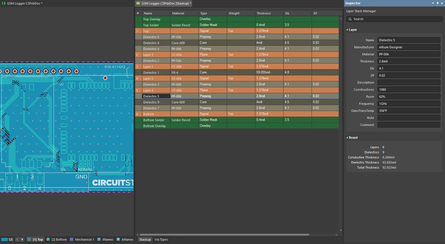Click the Mechanical 1 layer color swatch
The width and height of the screenshot is (445, 244).
(x=72, y=239)
